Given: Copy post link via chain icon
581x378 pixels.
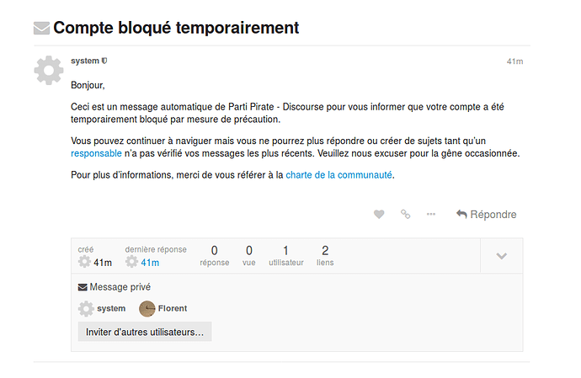Looking at the screenshot, I should (x=405, y=214).
